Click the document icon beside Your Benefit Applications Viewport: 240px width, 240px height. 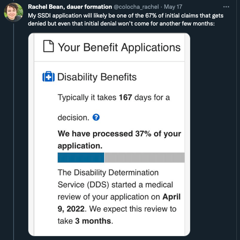(x=48, y=47)
